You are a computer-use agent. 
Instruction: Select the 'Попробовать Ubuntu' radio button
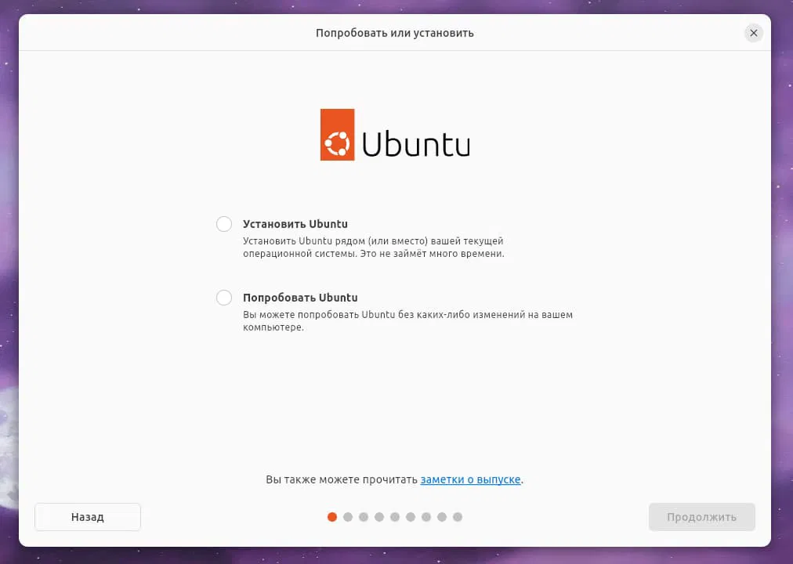pos(224,298)
